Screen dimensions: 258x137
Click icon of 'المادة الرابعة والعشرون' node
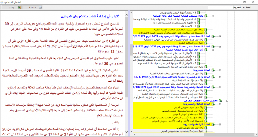click(x=213, y=124)
